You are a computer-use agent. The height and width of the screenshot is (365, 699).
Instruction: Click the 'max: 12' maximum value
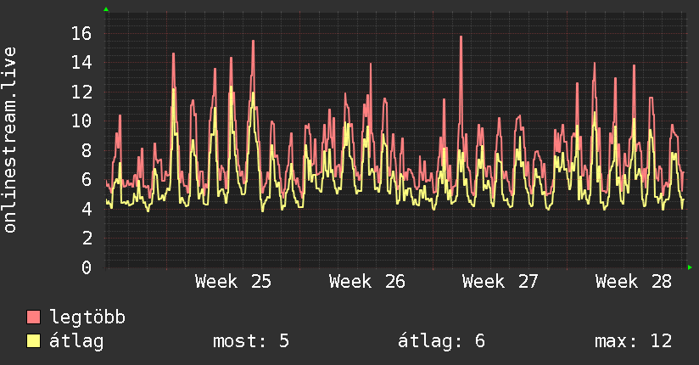633,341
